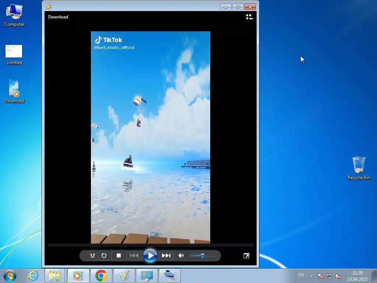Open Action Center flag icon
This screenshot has height=283, width=377.
[x=320, y=276]
